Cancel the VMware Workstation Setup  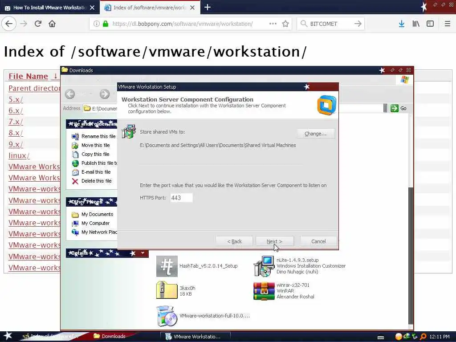(x=318, y=241)
